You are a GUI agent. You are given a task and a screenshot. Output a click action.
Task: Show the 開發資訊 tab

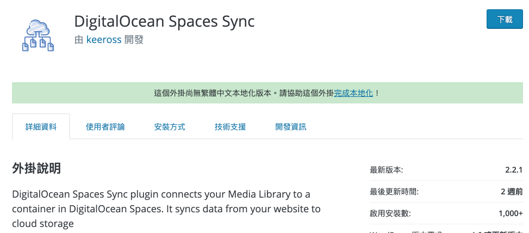click(291, 127)
